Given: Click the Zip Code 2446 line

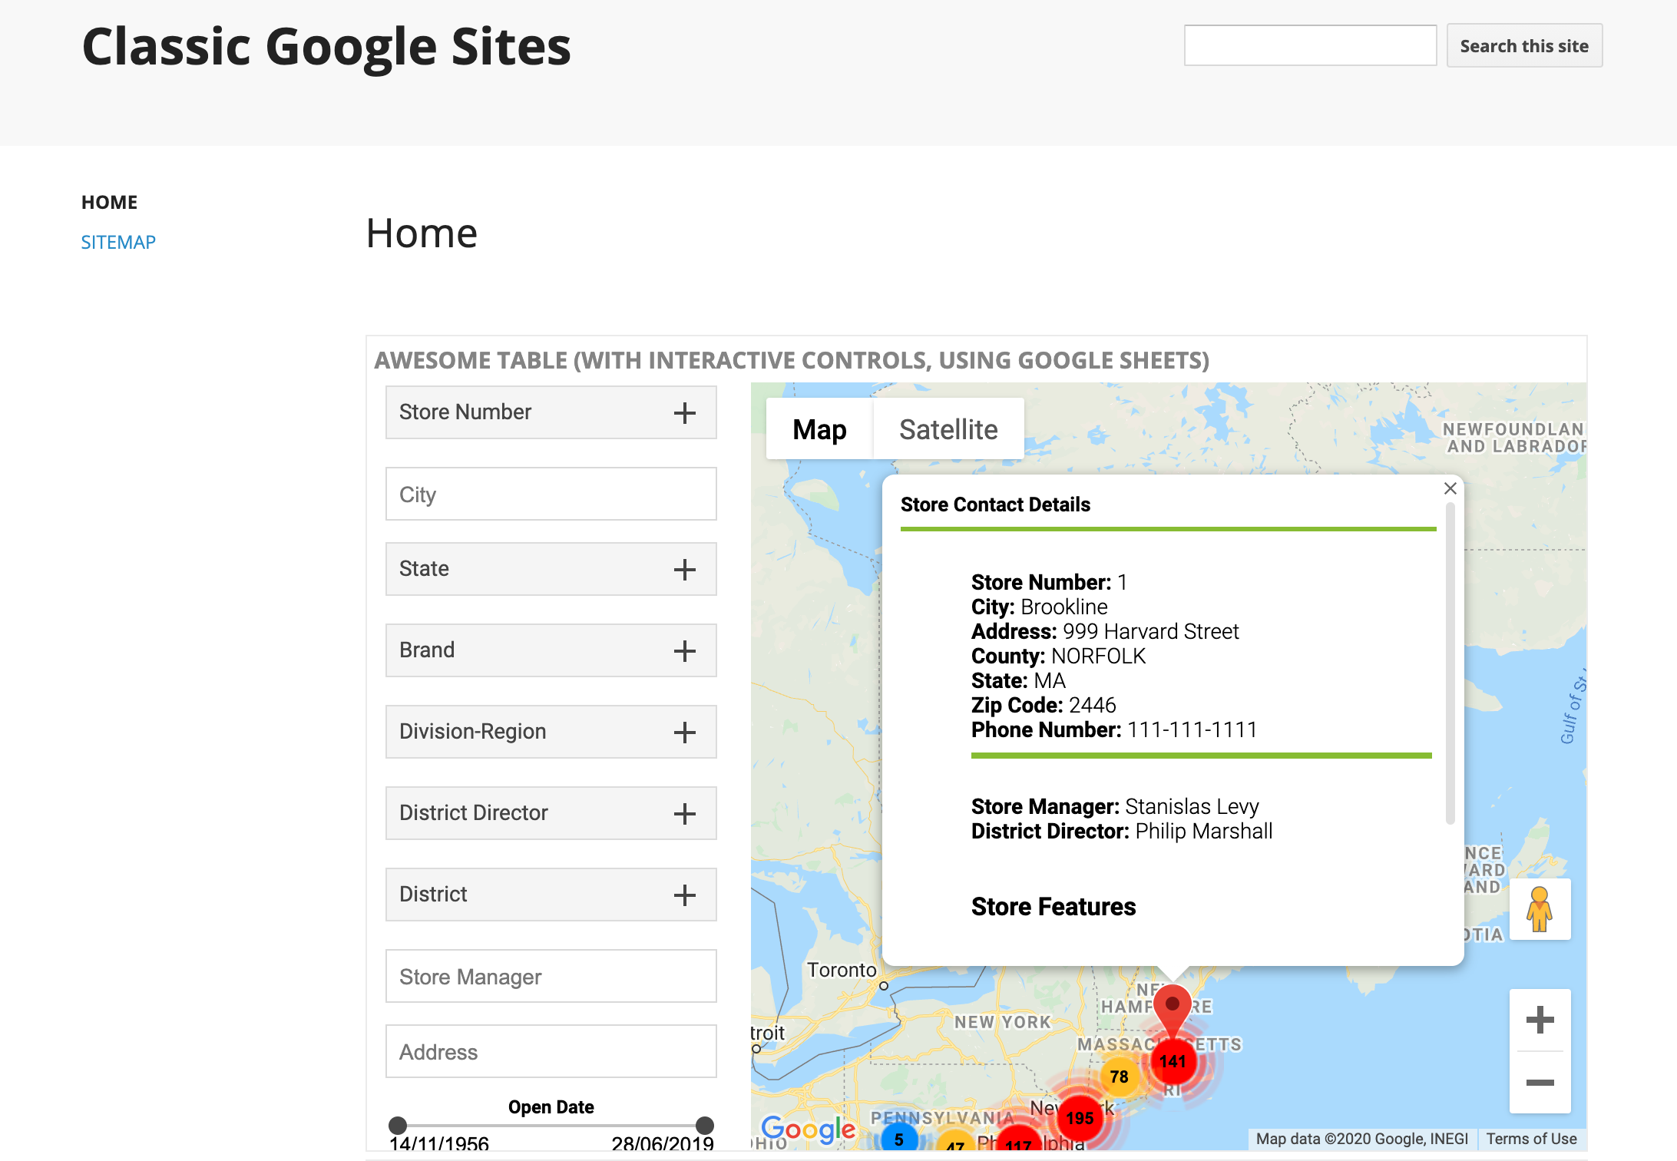Looking at the screenshot, I should coord(1044,705).
